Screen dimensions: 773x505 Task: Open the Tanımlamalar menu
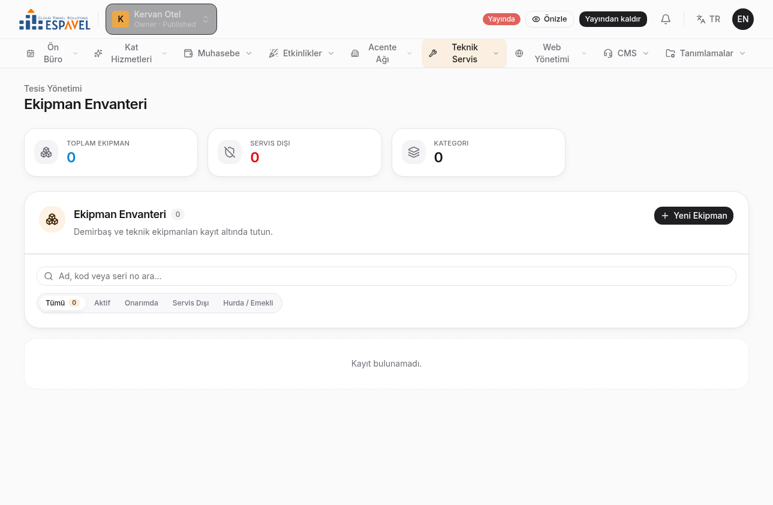[x=706, y=53]
